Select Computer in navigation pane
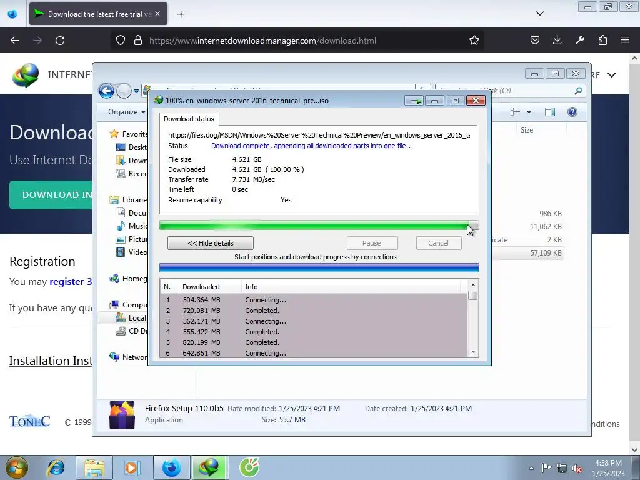This screenshot has height=480, width=640. (x=128, y=305)
